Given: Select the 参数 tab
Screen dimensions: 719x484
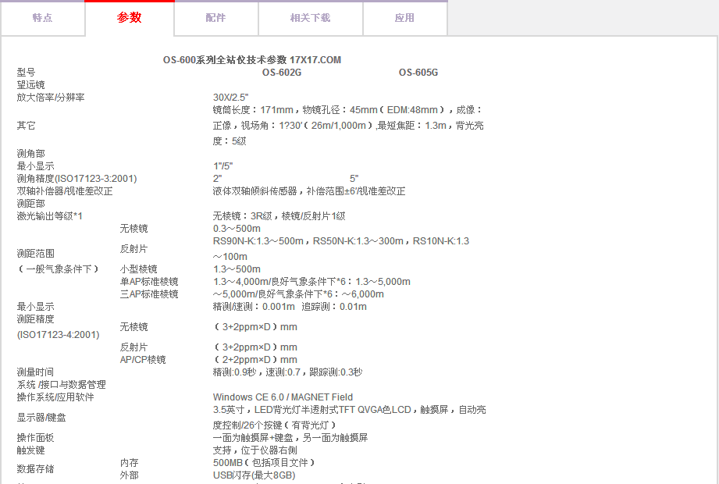Looking at the screenshot, I should pyautogui.click(x=130, y=18).
